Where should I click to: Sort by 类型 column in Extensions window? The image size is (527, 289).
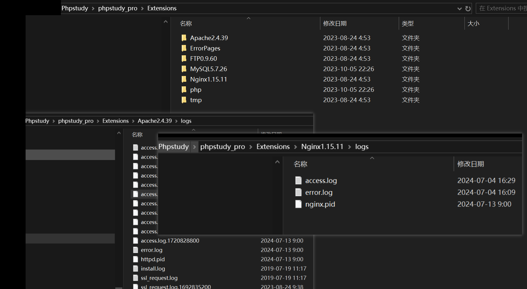click(408, 24)
